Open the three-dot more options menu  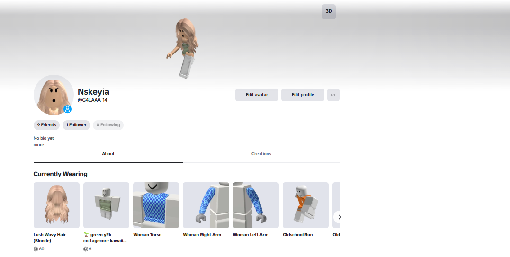(333, 95)
